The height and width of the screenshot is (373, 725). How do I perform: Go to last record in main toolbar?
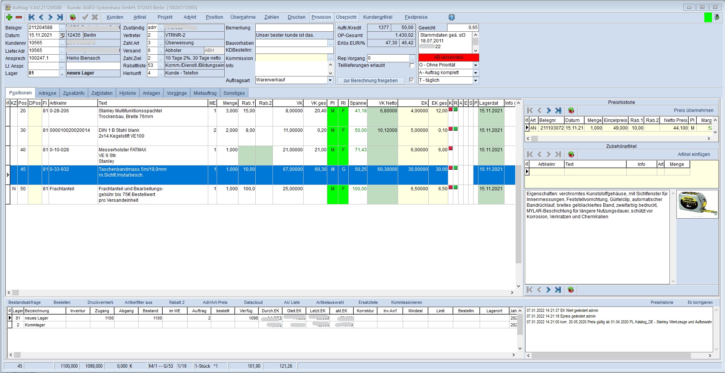pos(60,17)
